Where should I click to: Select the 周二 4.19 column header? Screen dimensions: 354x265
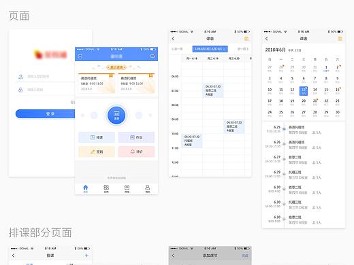point(213,58)
